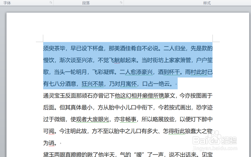The image size is (251, 157).
Task: Click the 样式 ribbon group label
Action: (x=206, y=3)
